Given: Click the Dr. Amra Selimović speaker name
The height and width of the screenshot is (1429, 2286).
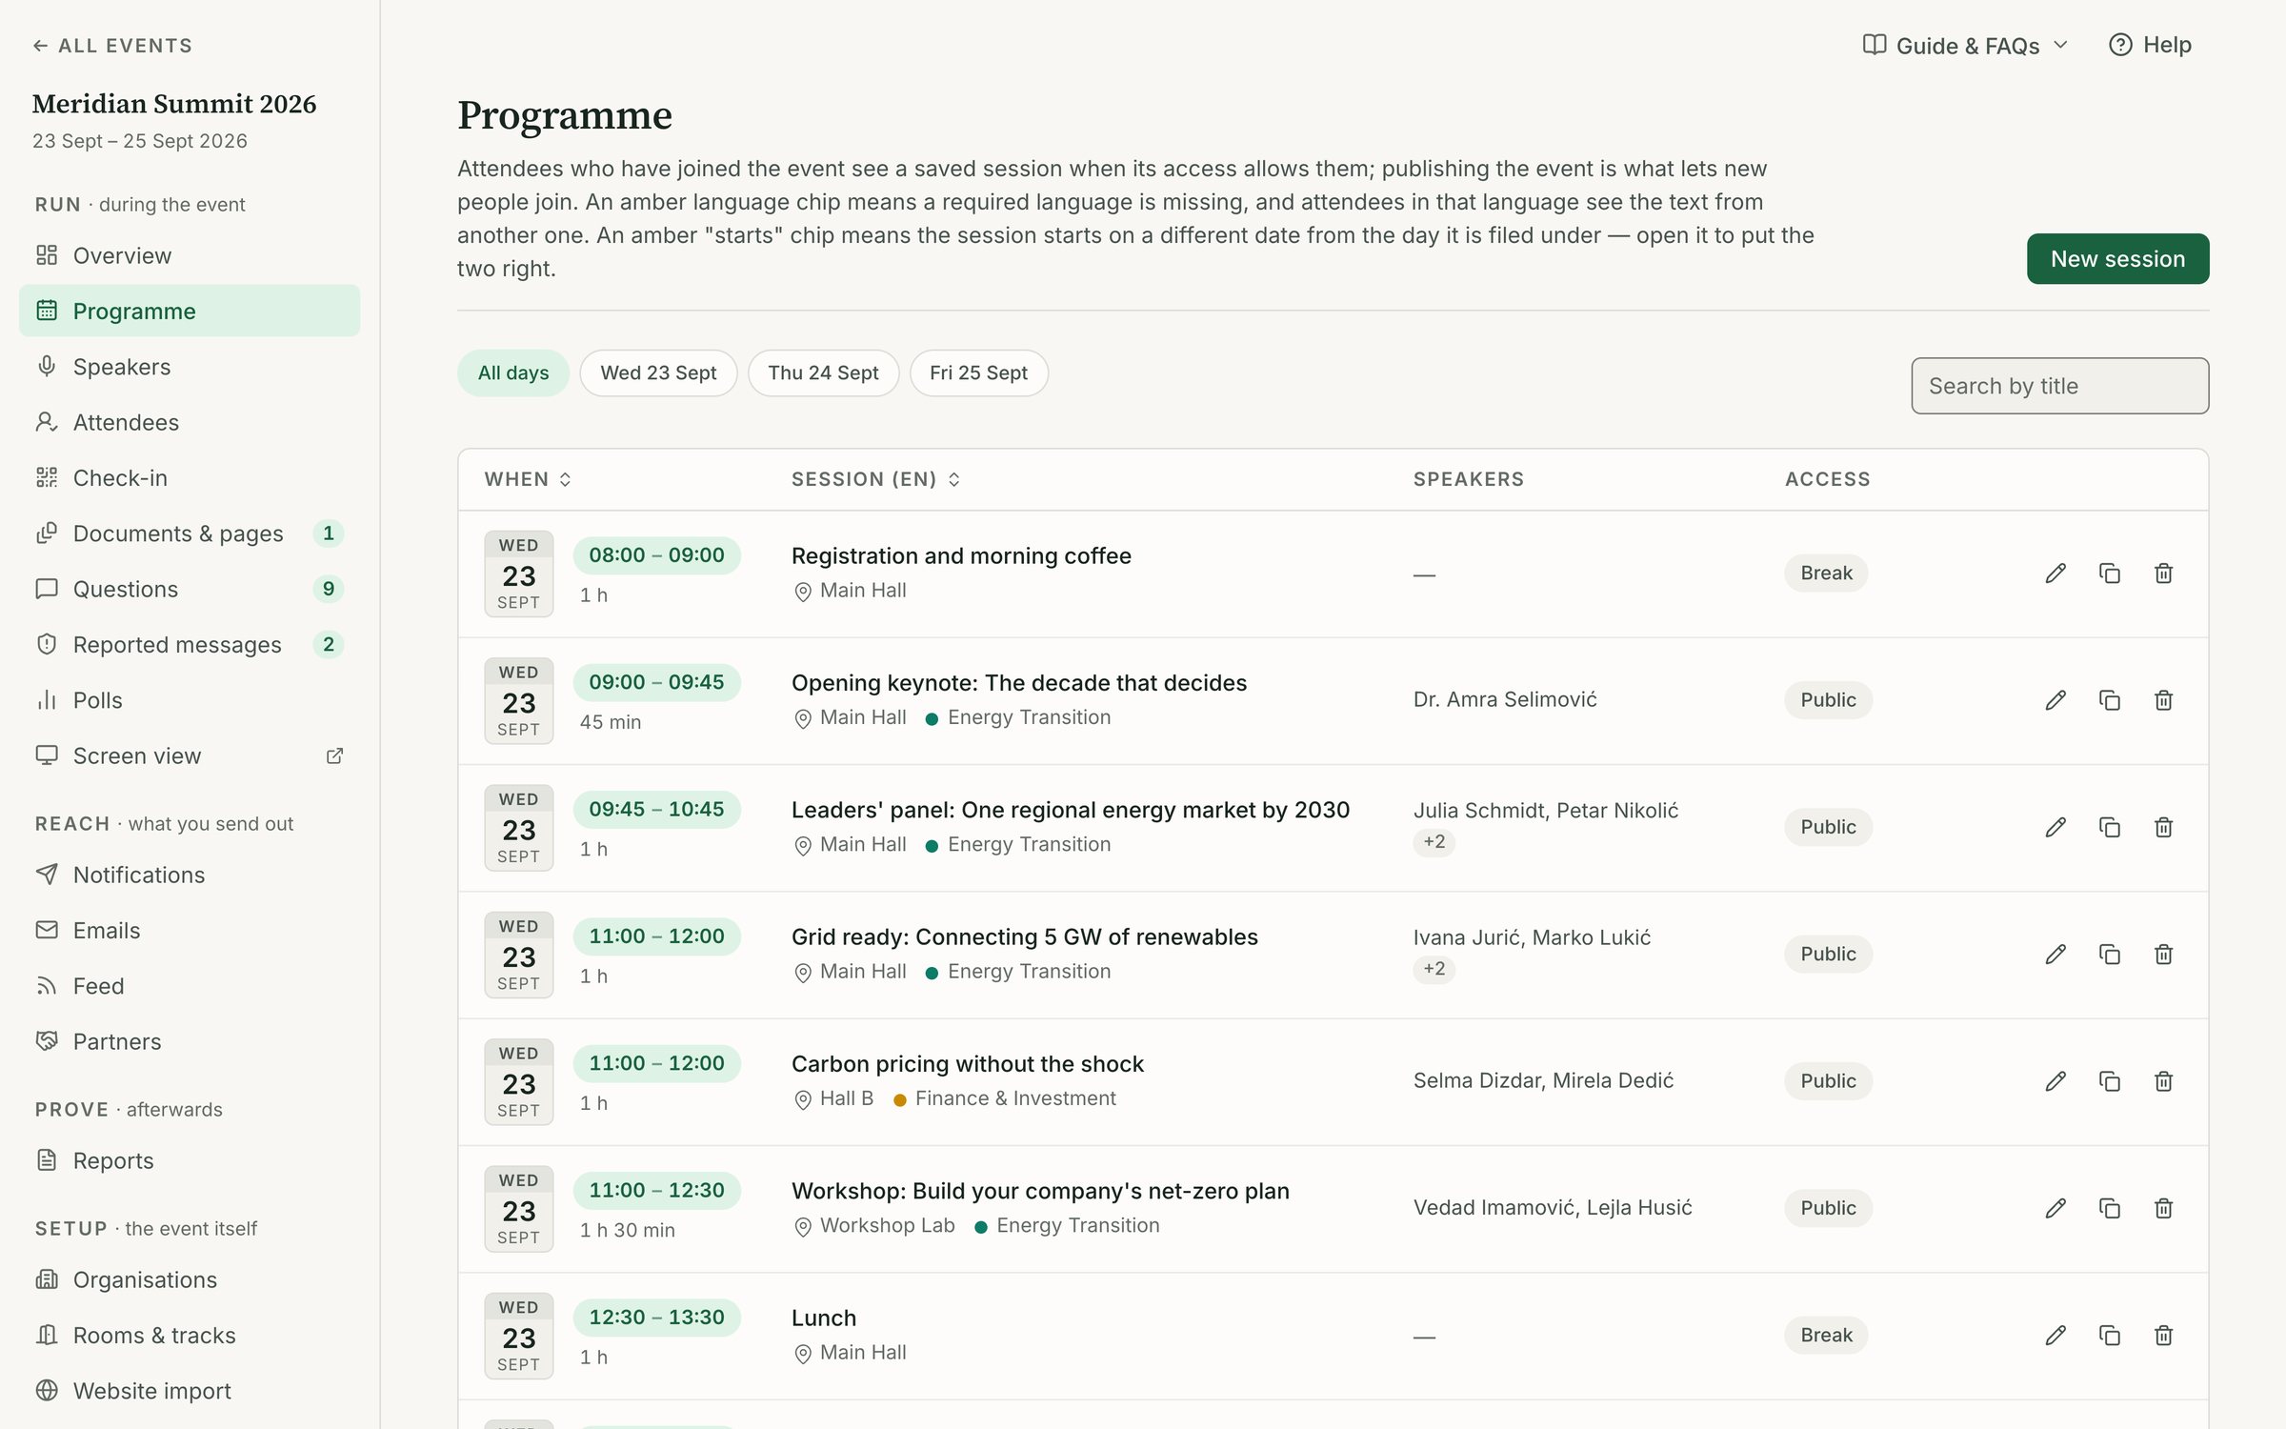Looking at the screenshot, I should click(x=1505, y=699).
